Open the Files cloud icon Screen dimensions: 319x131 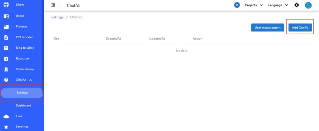6,116
